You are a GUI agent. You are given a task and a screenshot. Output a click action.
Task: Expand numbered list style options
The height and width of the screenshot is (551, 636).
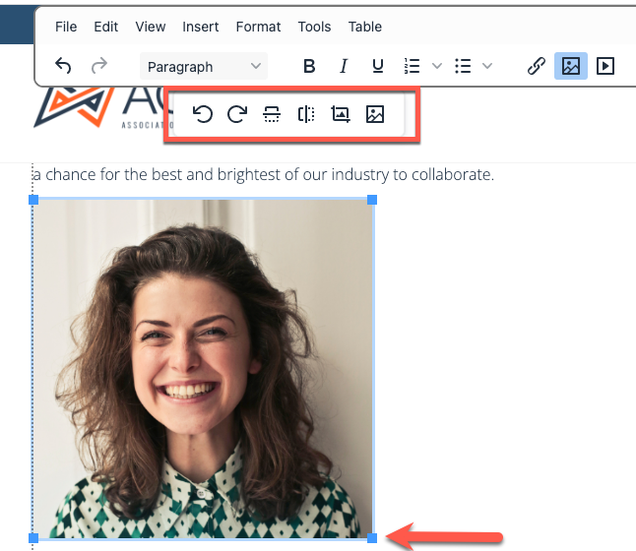(x=437, y=66)
